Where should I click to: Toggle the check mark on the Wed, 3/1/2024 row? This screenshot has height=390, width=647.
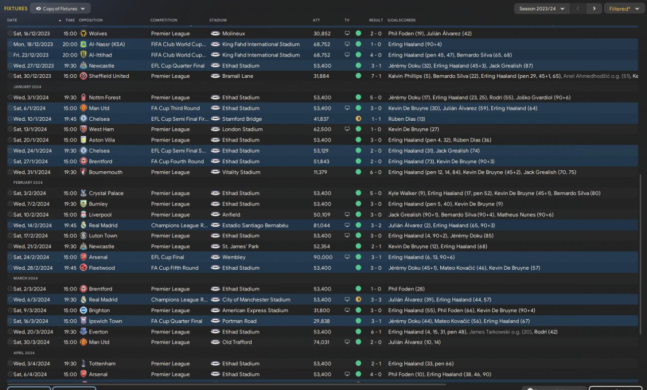click(10, 97)
